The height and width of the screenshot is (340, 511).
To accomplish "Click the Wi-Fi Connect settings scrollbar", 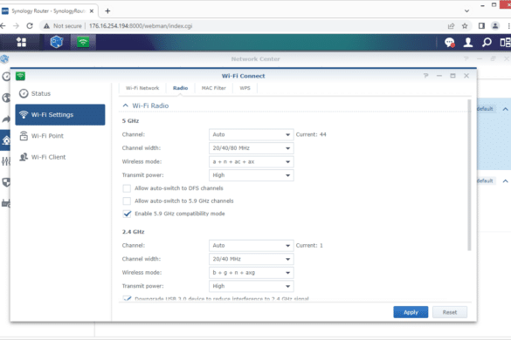I will pyautogui.click(x=469, y=175).
